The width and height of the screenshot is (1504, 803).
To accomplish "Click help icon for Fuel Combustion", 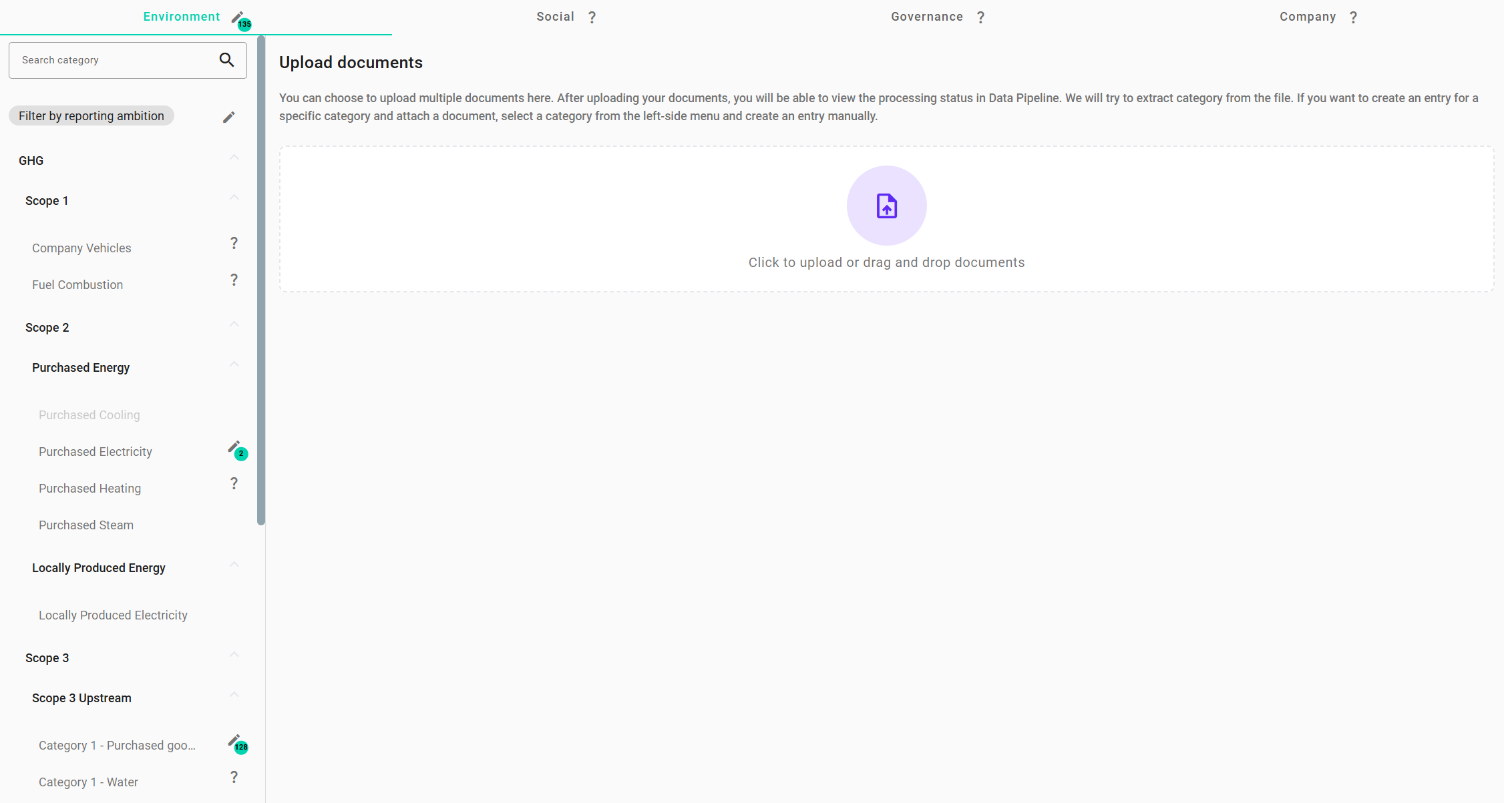I will click(x=234, y=280).
